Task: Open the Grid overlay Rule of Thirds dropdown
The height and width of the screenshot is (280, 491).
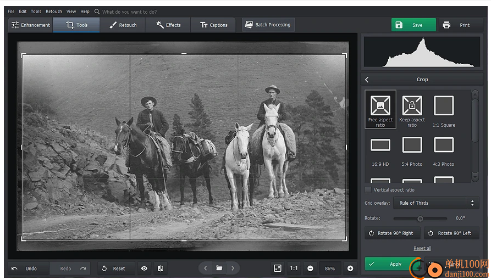Action: 436,203
